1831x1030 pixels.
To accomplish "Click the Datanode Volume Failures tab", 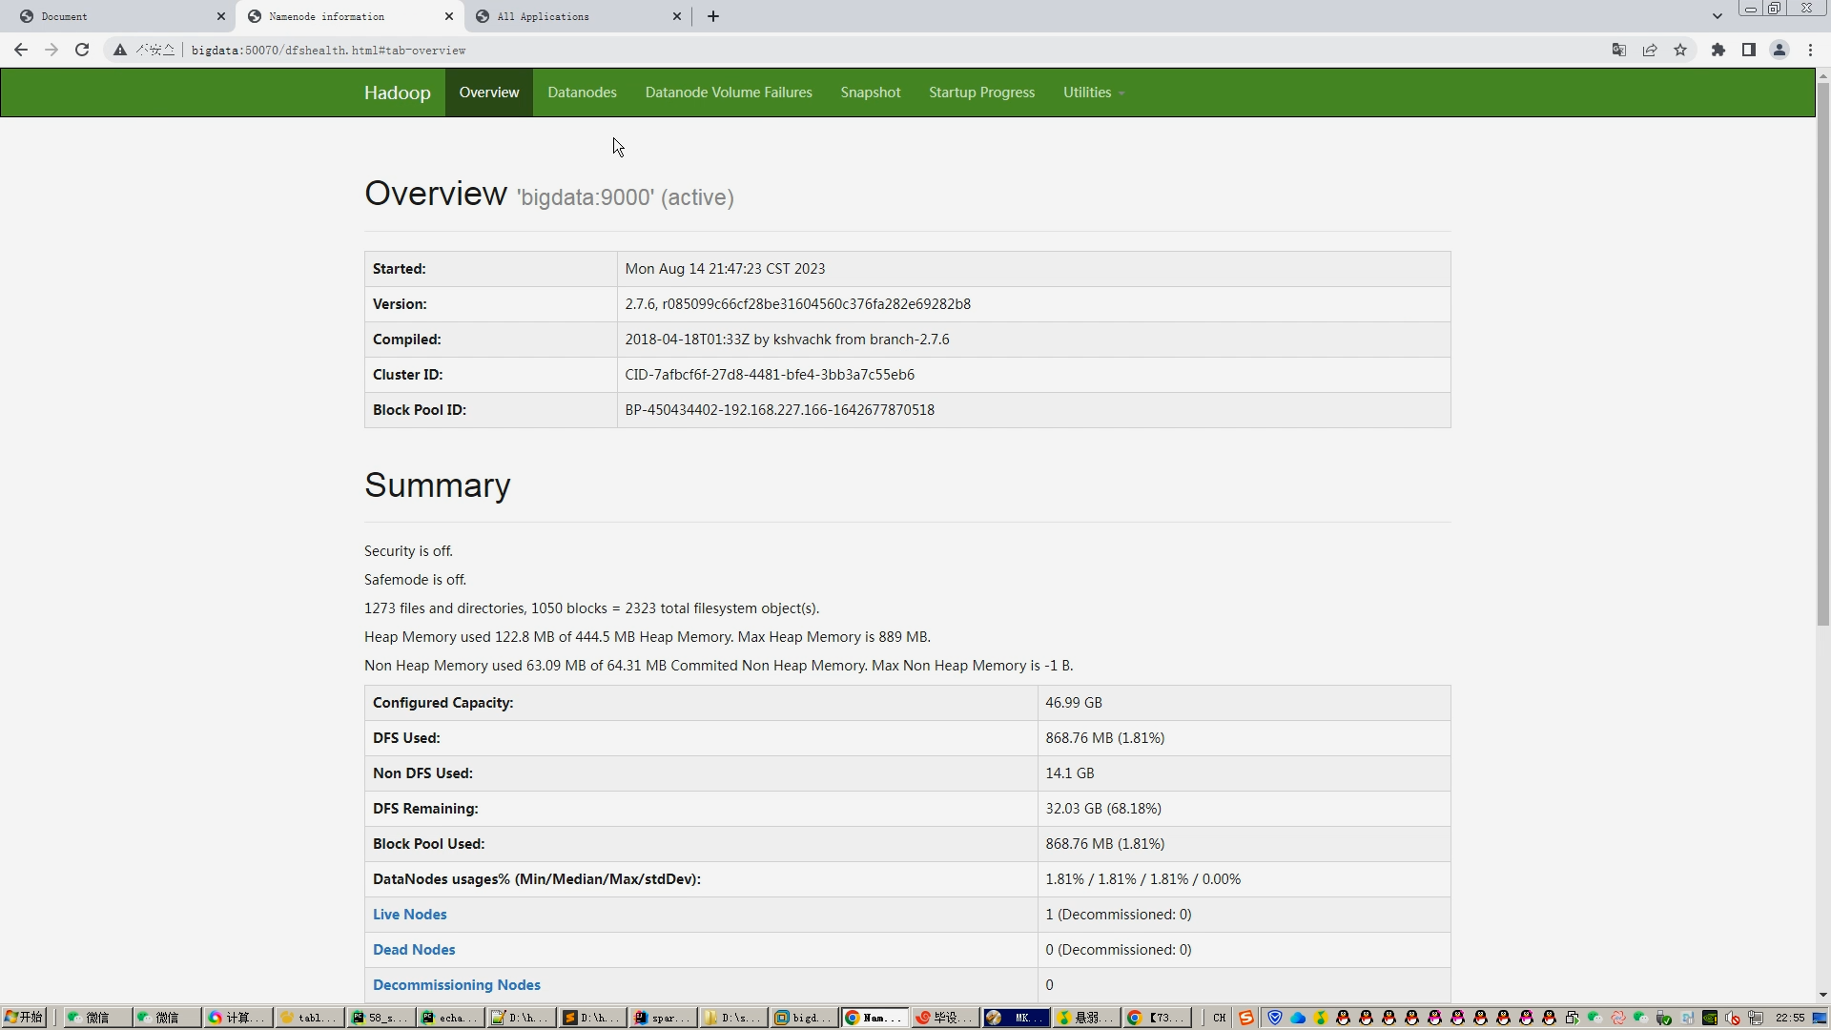I will [729, 92].
